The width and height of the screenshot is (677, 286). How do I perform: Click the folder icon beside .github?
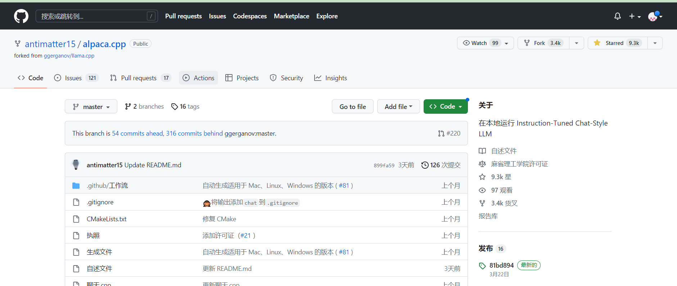[x=76, y=186]
